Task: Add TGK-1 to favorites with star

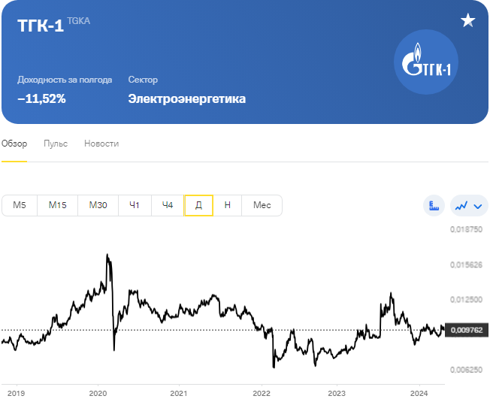Action: tap(468, 20)
